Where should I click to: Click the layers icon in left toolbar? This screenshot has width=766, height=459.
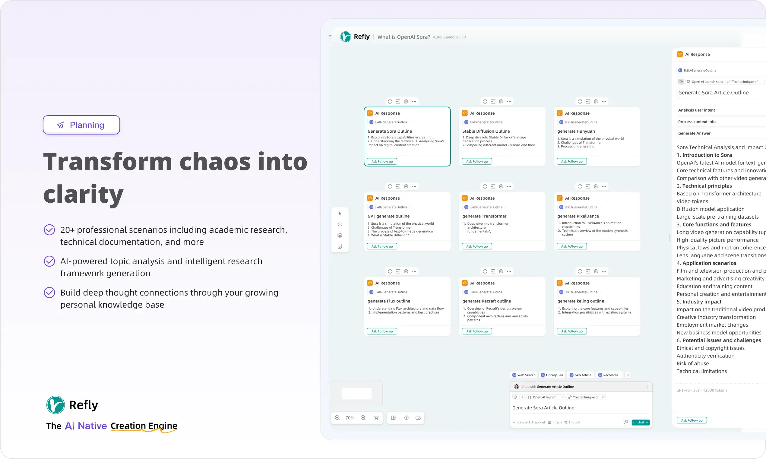point(340,235)
